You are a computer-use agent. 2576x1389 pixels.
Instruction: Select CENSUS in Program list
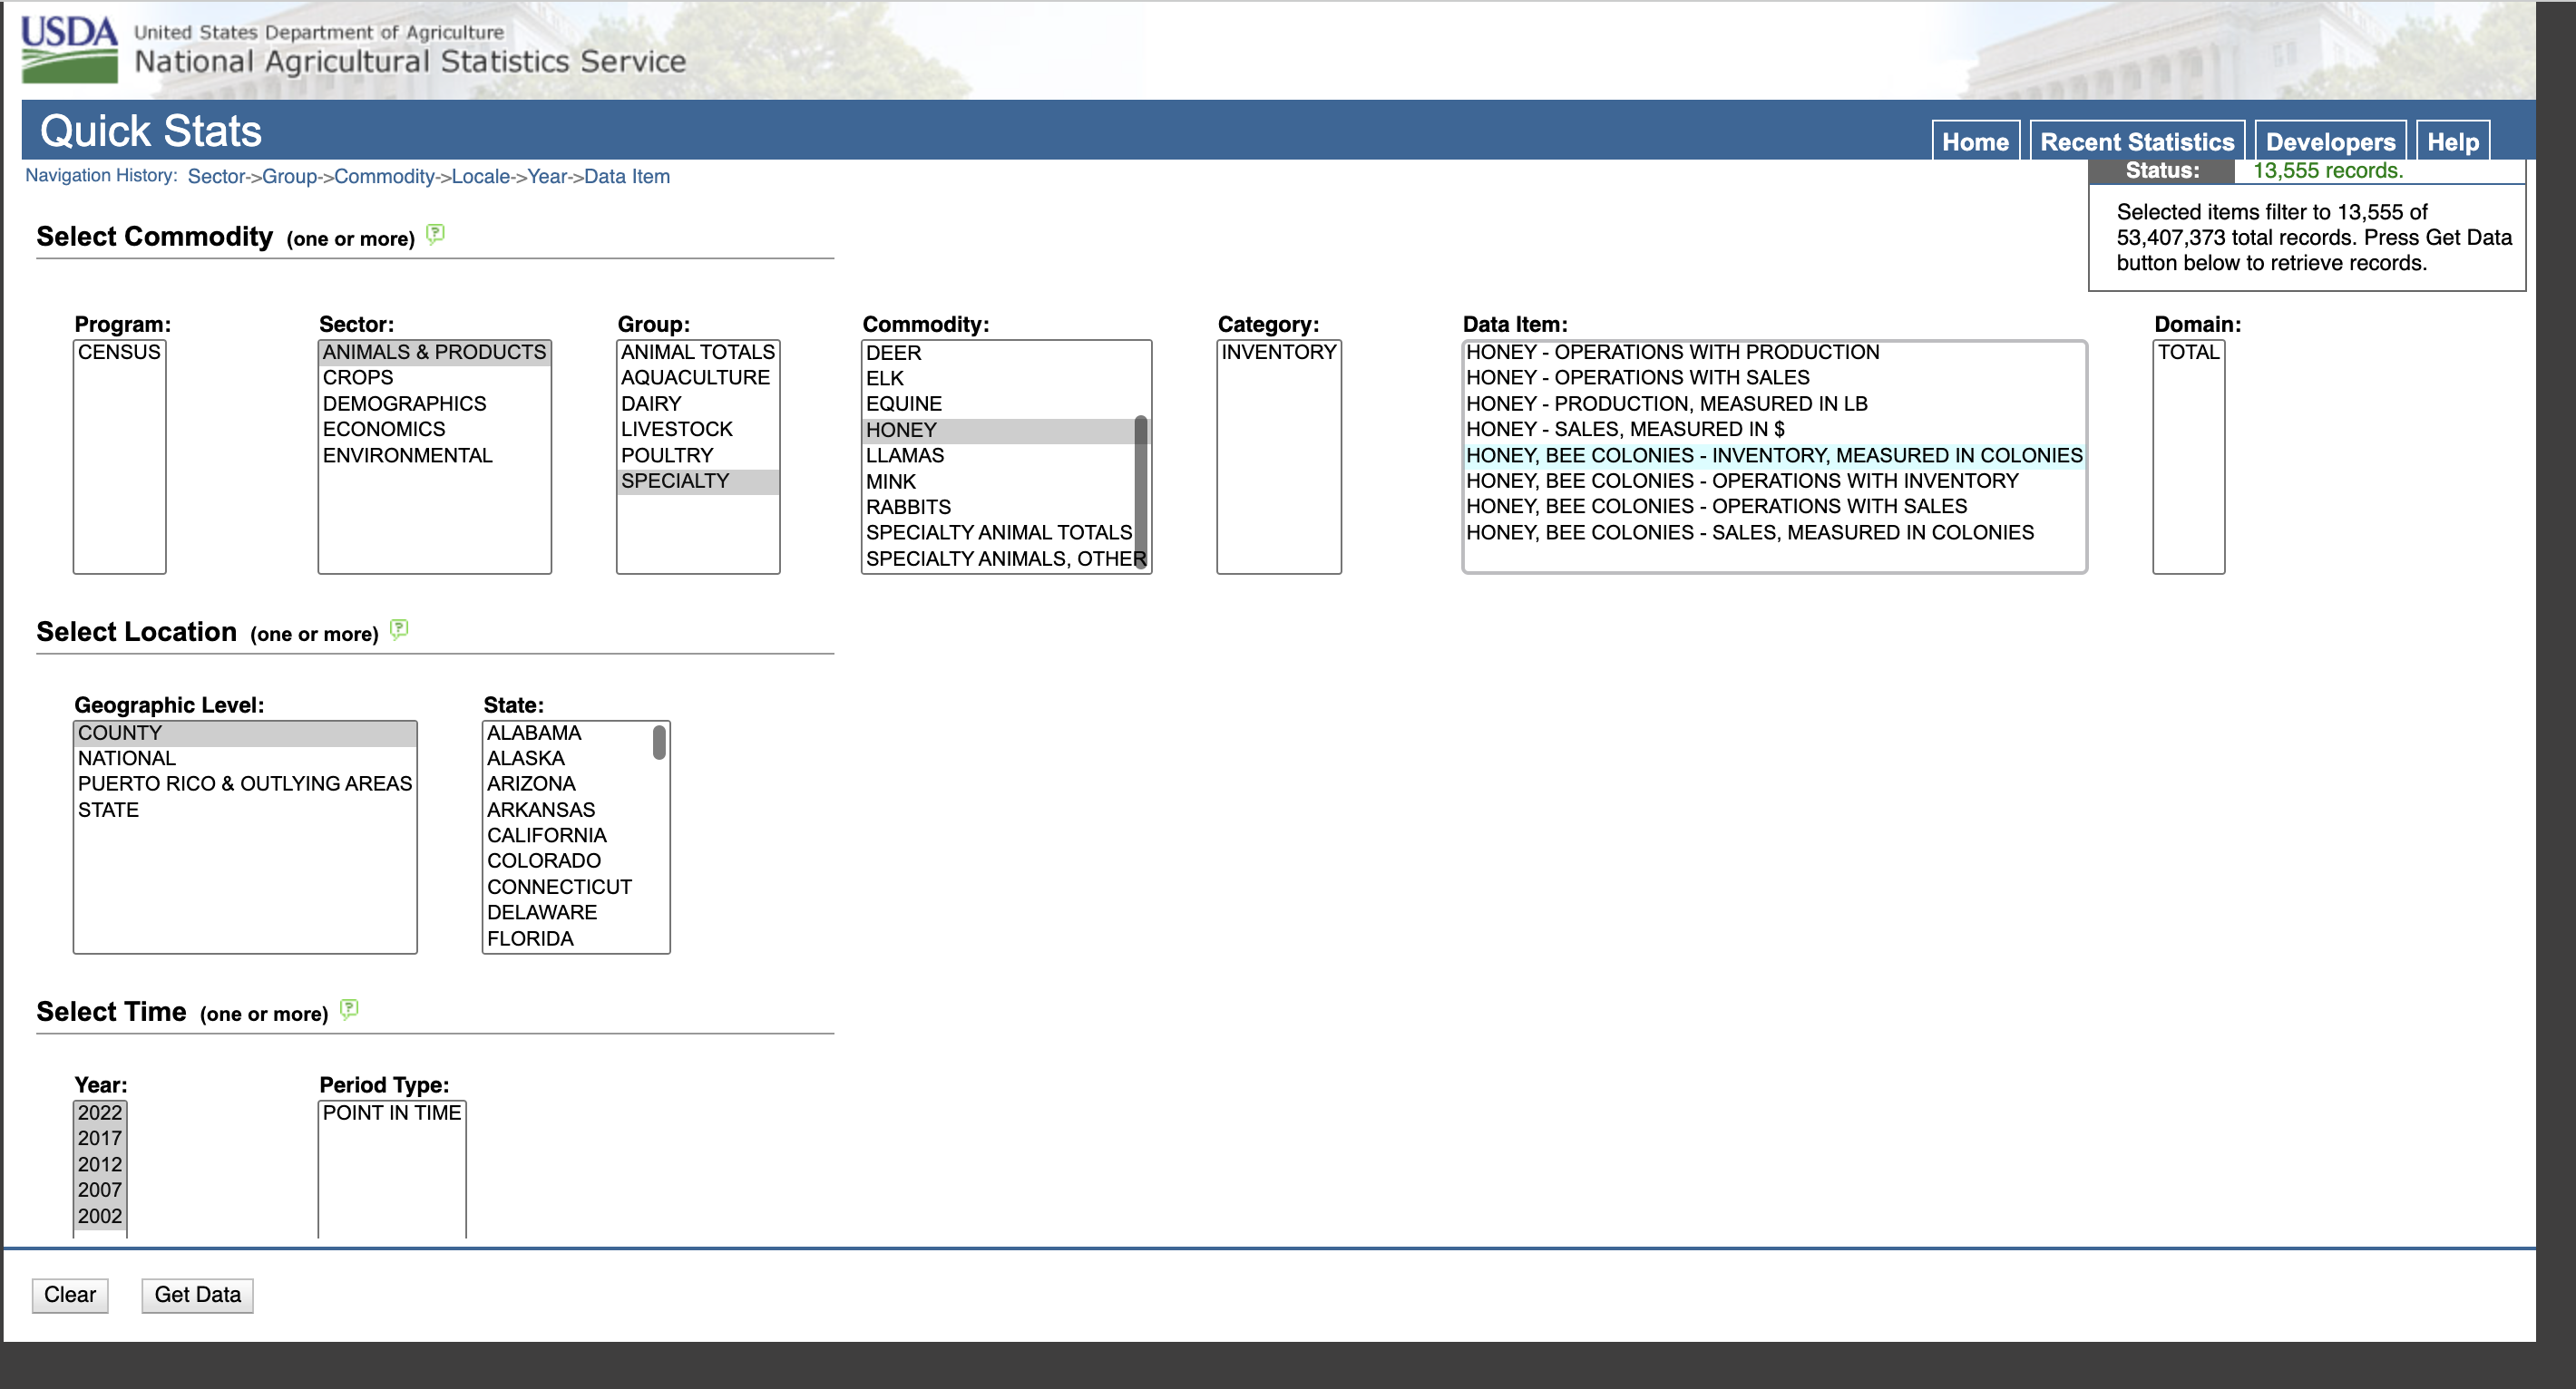pyautogui.click(x=119, y=352)
